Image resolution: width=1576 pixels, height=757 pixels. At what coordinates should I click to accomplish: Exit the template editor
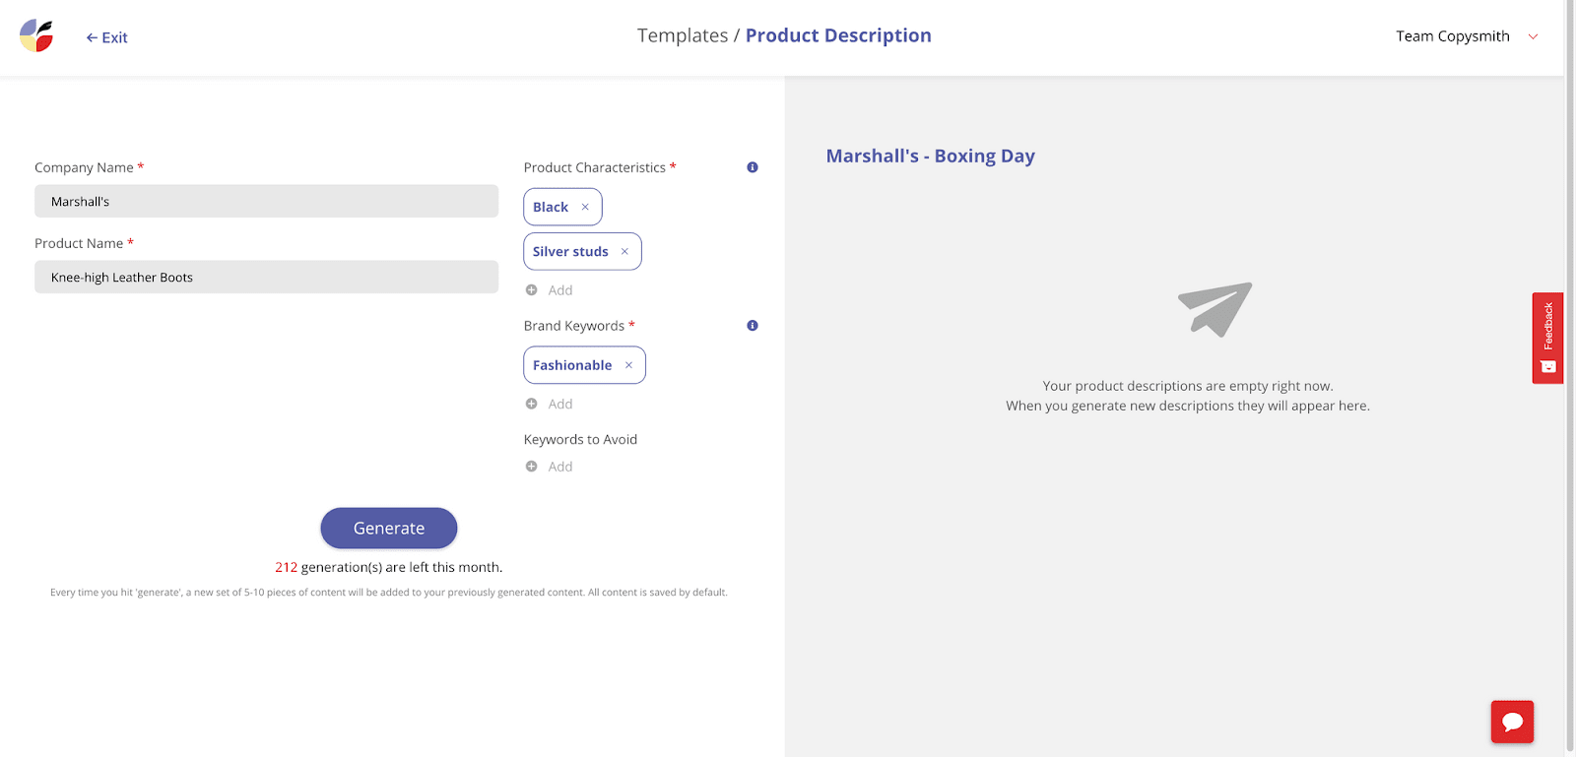(x=106, y=37)
